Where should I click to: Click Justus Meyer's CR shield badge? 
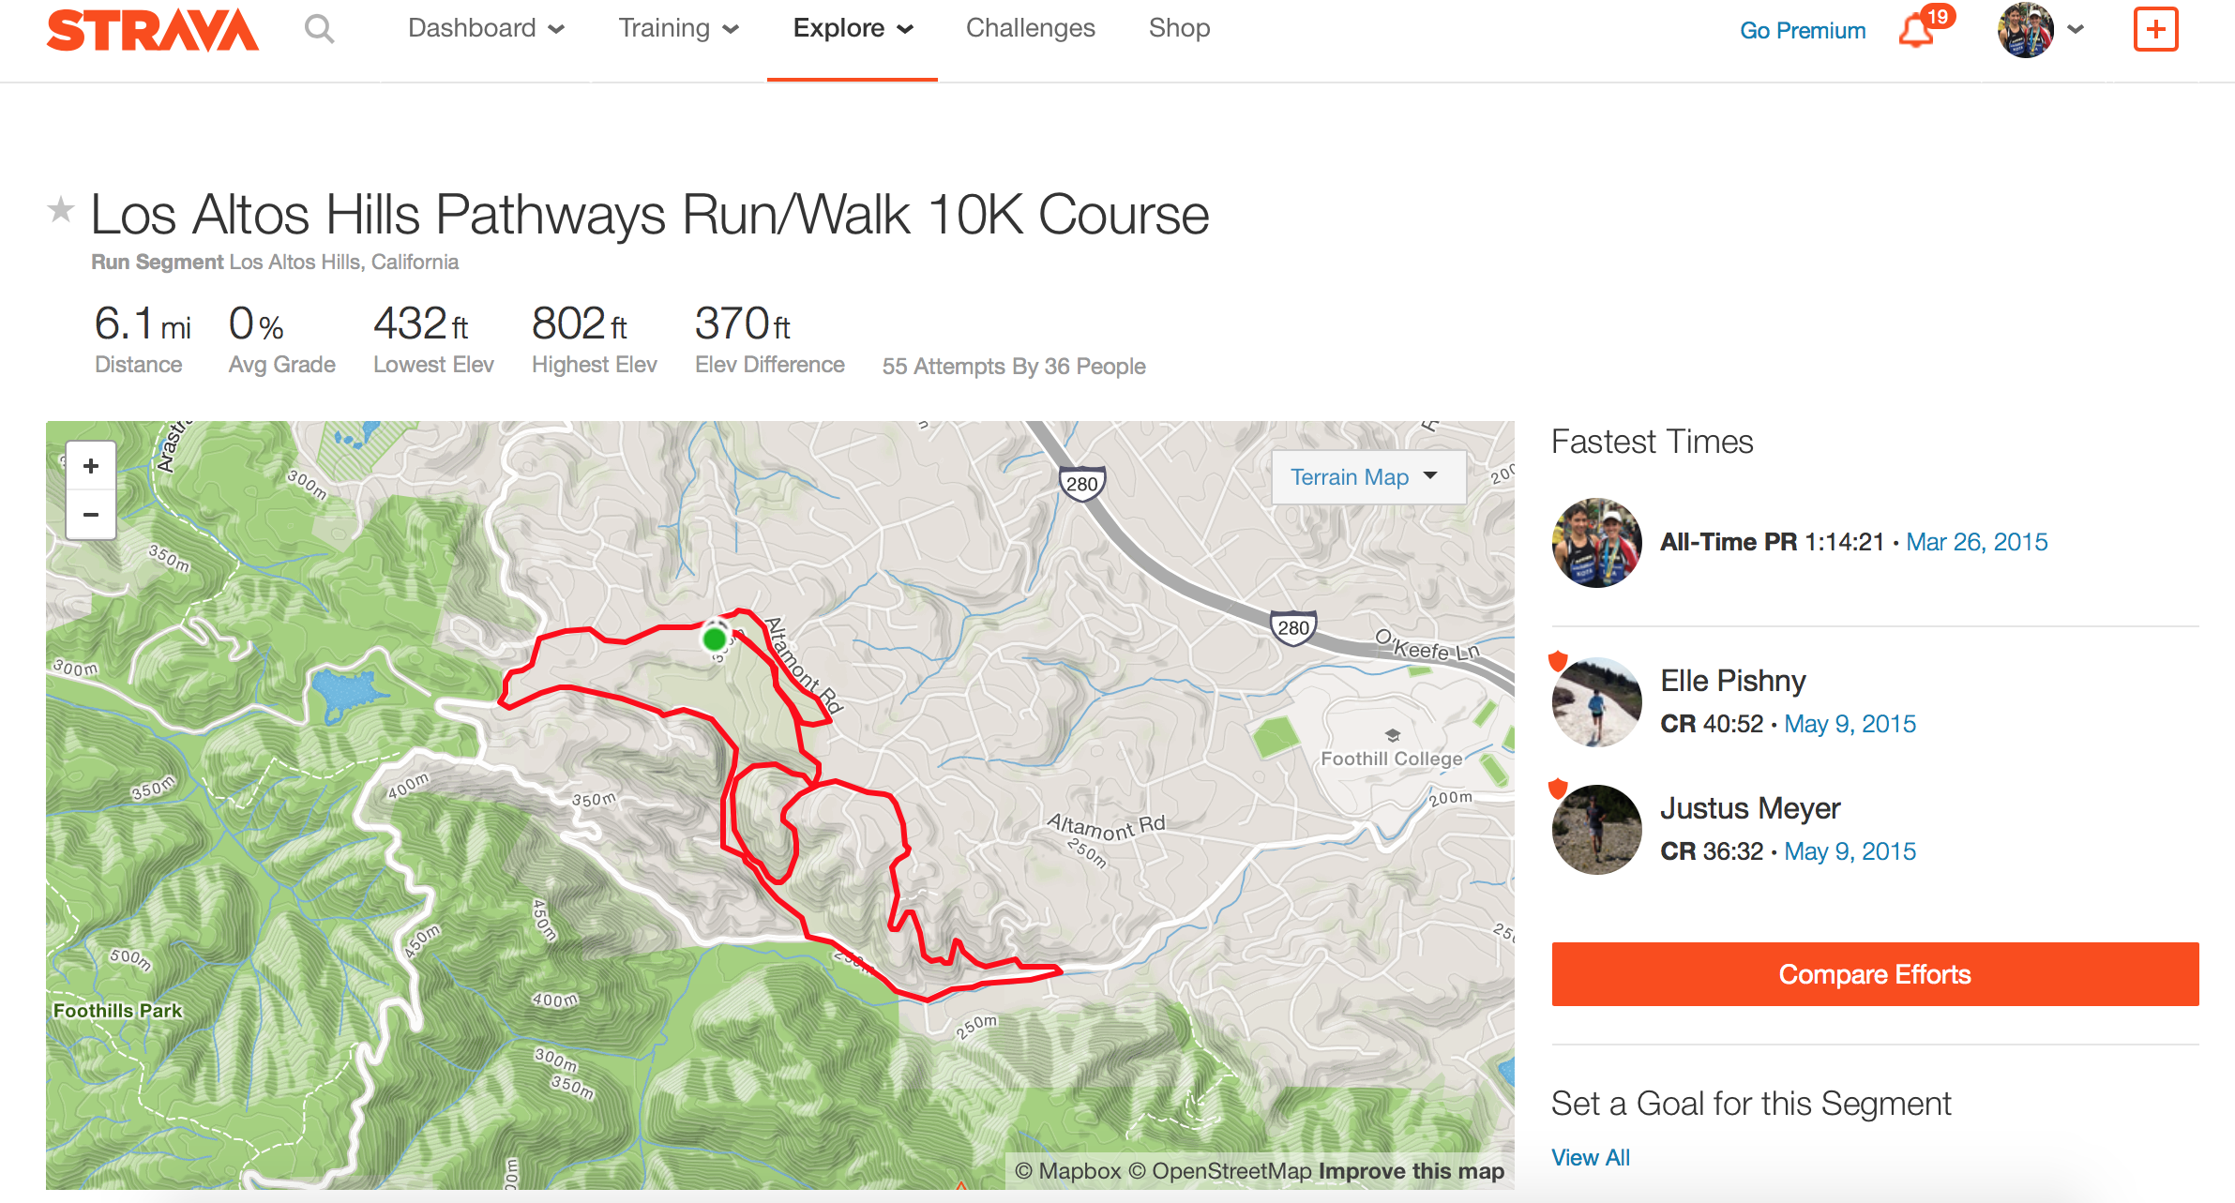[1558, 790]
